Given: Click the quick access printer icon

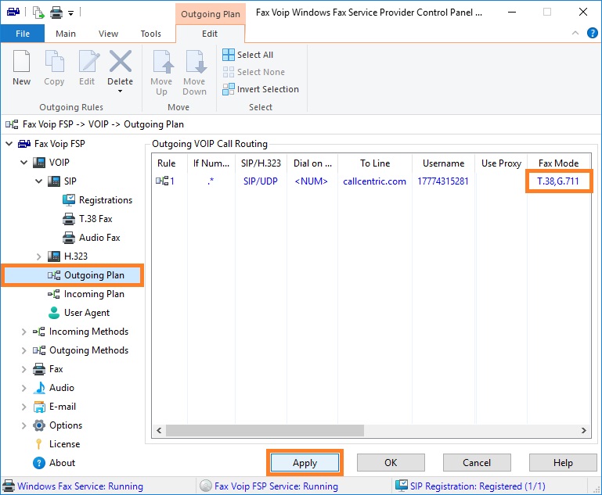Looking at the screenshot, I should coord(56,13).
